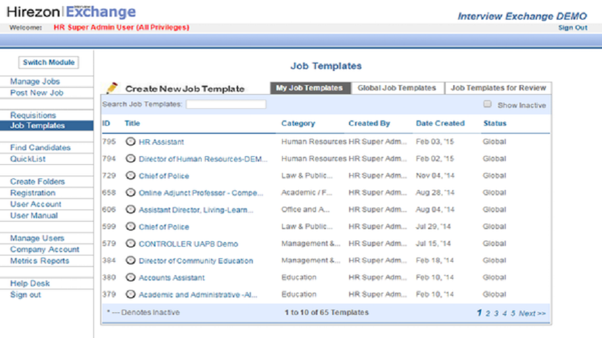
Task: Sort by Status column header
Action: 494,123
